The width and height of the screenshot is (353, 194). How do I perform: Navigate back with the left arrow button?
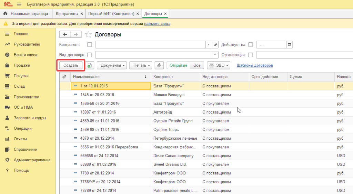[x=65, y=34]
